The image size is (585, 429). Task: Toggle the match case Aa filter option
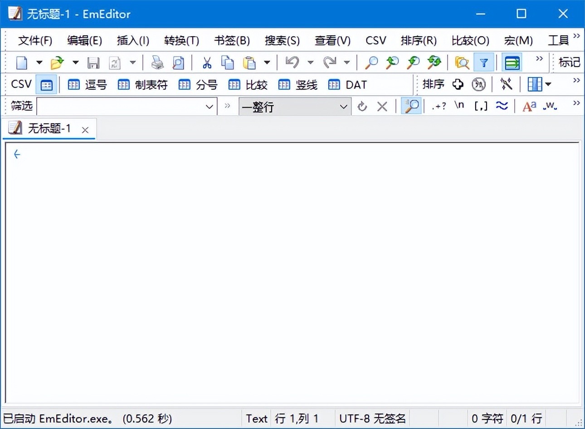coord(529,106)
